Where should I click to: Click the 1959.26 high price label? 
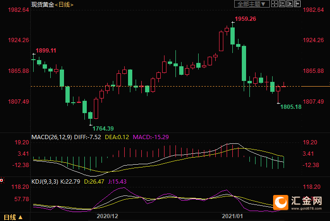point(246,19)
